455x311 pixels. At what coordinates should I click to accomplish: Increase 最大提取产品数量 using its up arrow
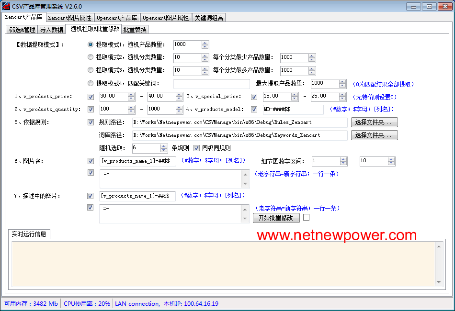point(342,81)
